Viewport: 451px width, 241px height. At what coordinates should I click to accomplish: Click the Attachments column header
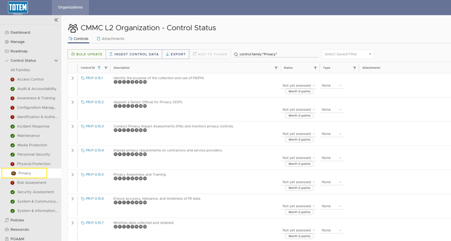371,68
